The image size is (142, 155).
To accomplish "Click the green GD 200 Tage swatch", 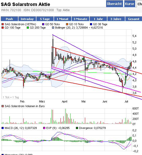I will click(28, 28).
